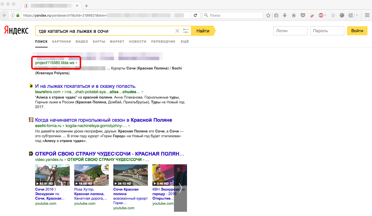Open Yandex advanced search settings icon
Image resolution: width=372 pixels, height=216 pixels.
point(186,31)
